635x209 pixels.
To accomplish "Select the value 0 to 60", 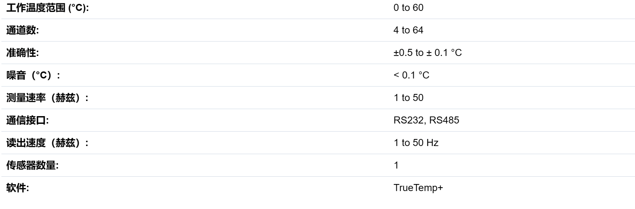I will (x=408, y=8).
